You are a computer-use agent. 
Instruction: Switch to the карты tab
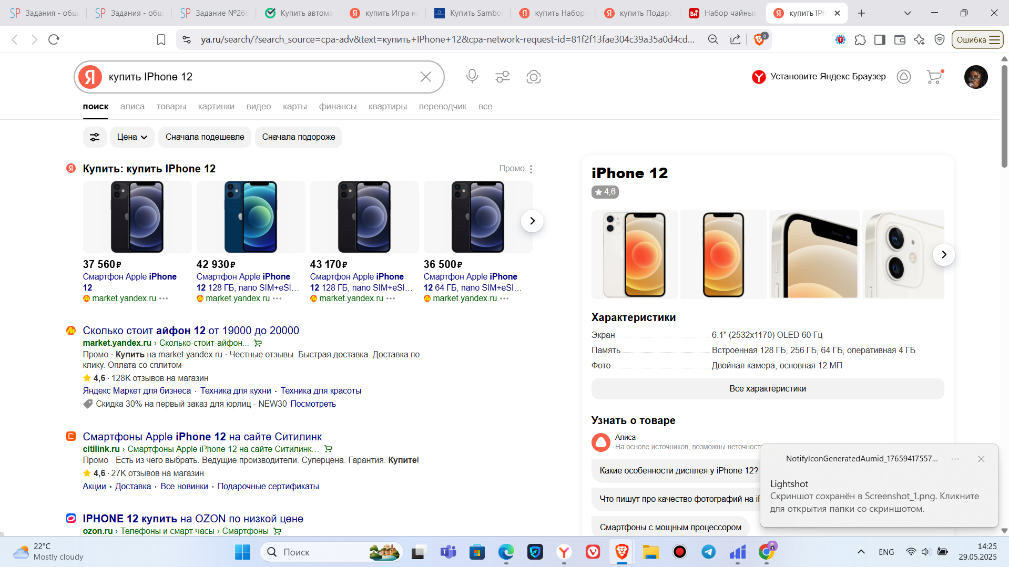(295, 107)
